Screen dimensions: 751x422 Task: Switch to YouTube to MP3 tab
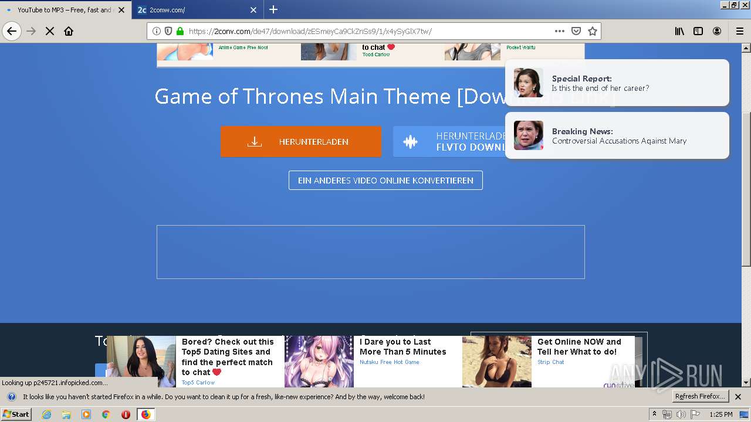click(66, 10)
